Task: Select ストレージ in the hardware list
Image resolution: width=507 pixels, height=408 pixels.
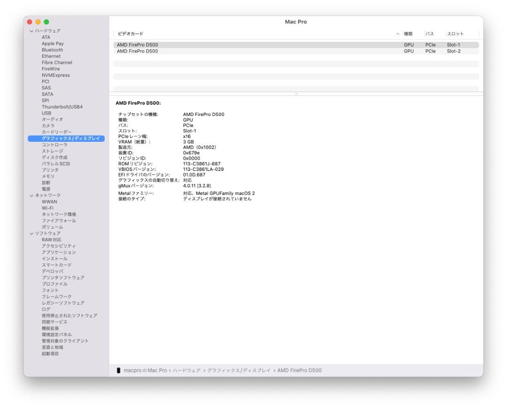Action: (x=51, y=151)
